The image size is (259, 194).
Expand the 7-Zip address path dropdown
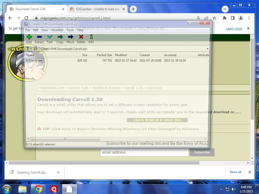[x=207, y=49]
